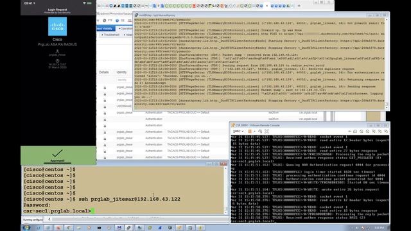Click the taskbar clock in system tray

click(380, 228)
